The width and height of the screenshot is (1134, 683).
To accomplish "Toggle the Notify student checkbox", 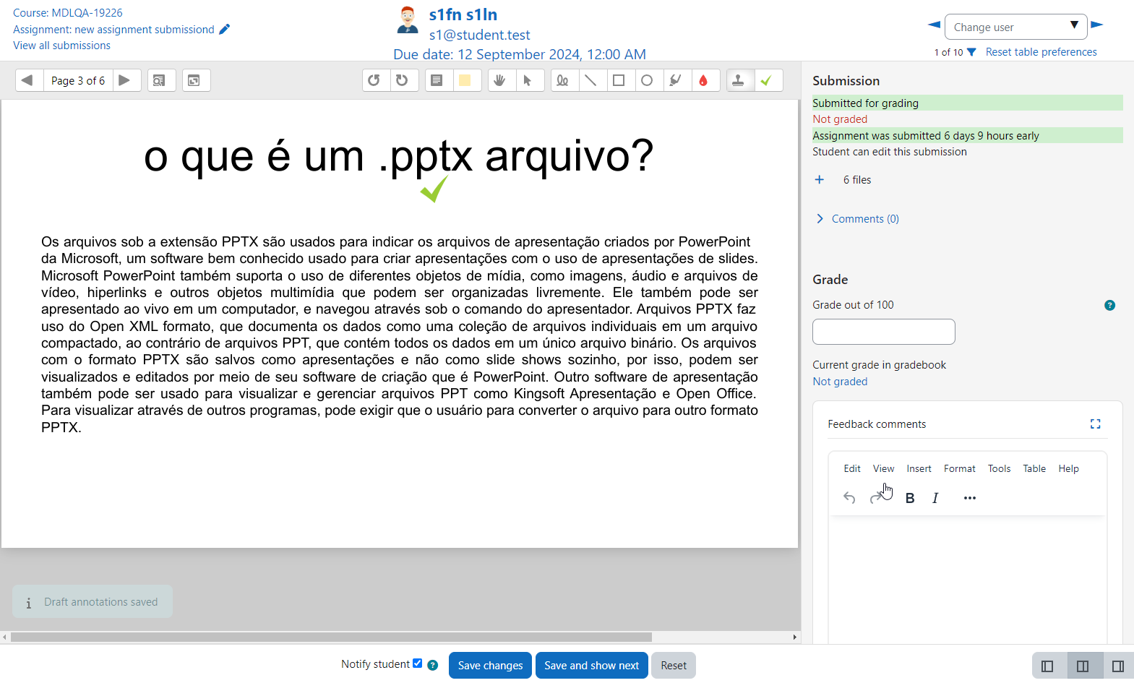I will [x=418, y=663].
